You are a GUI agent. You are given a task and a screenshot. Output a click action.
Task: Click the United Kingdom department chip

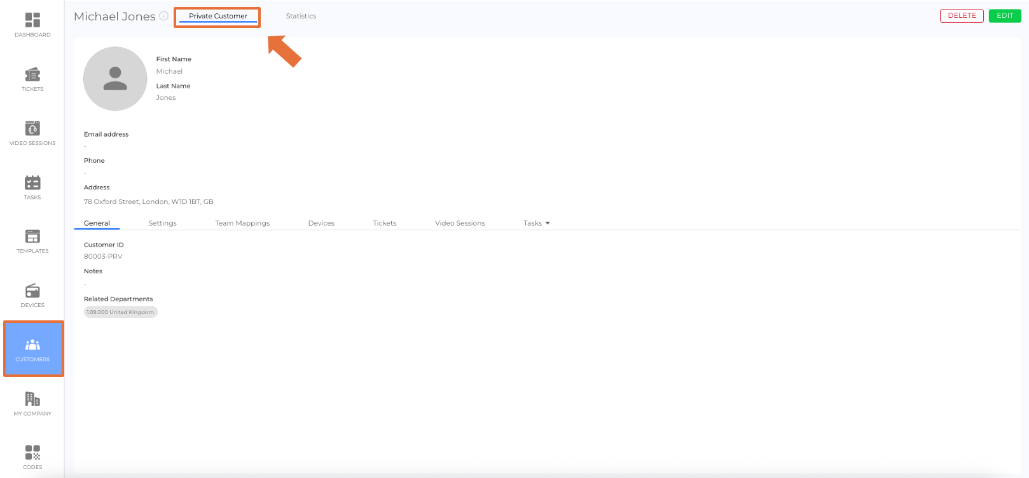(120, 312)
